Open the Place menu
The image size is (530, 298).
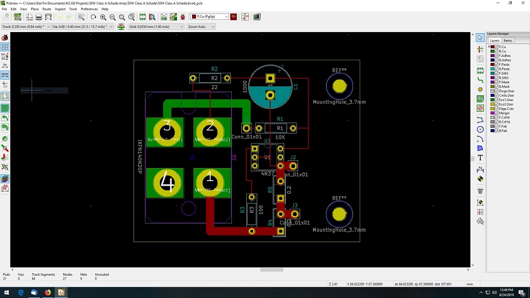point(35,9)
